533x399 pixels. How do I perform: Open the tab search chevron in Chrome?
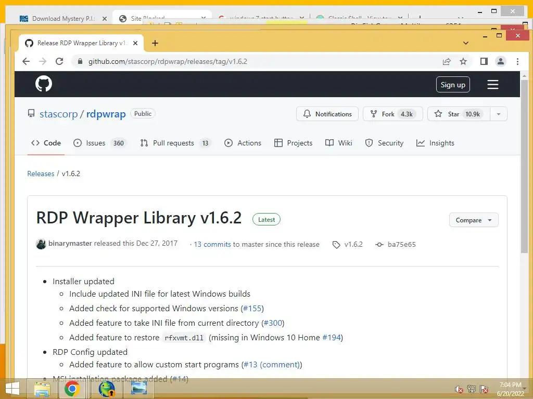(466, 43)
